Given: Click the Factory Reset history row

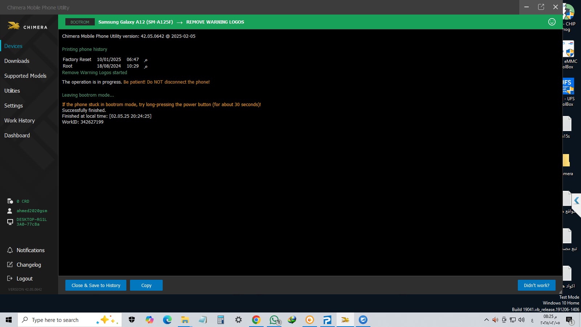Looking at the screenshot, I should coord(105,60).
